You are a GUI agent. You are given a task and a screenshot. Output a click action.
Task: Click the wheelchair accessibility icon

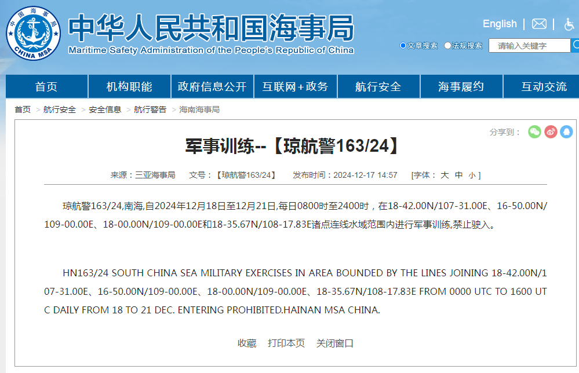pyautogui.click(x=569, y=24)
